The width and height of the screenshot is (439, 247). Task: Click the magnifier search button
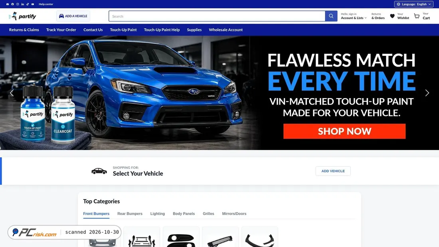click(x=331, y=16)
